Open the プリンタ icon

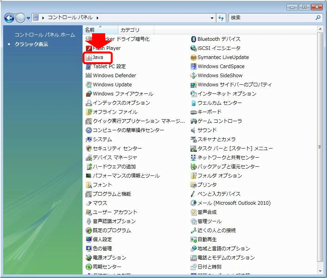[x=194, y=185]
